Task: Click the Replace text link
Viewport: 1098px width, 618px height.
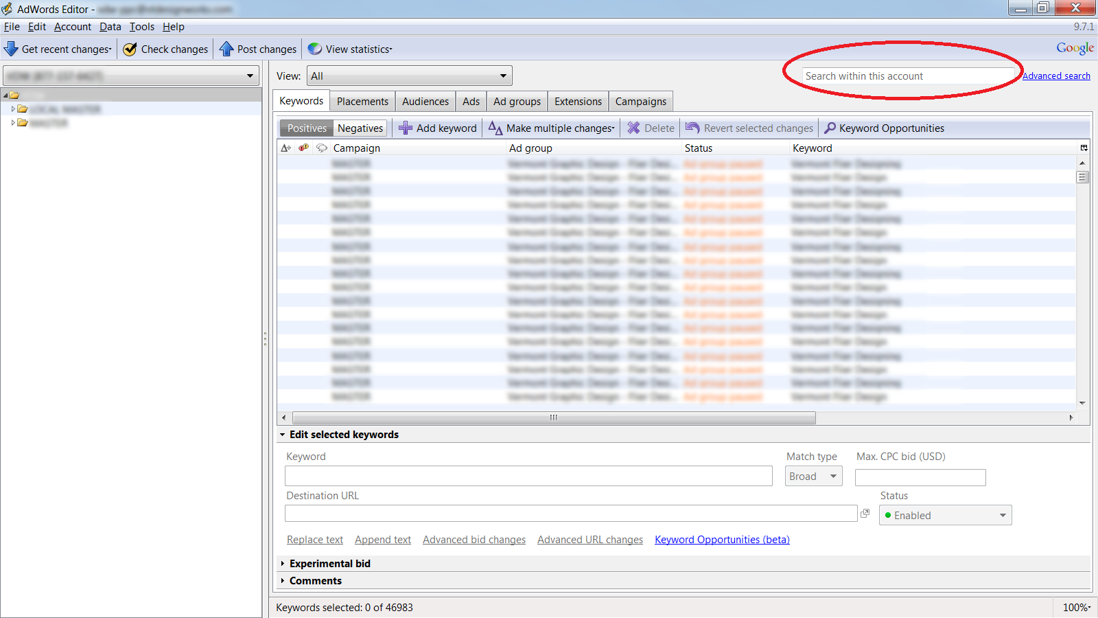Action: tap(315, 540)
